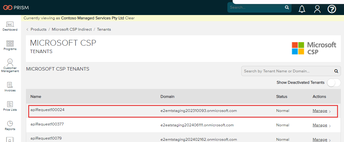Open the user profile icon
This screenshot has width=344, height=142.
317,9
